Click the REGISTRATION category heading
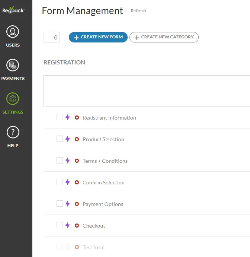Image resolution: width=250 pixels, height=257 pixels. click(64, 63)
